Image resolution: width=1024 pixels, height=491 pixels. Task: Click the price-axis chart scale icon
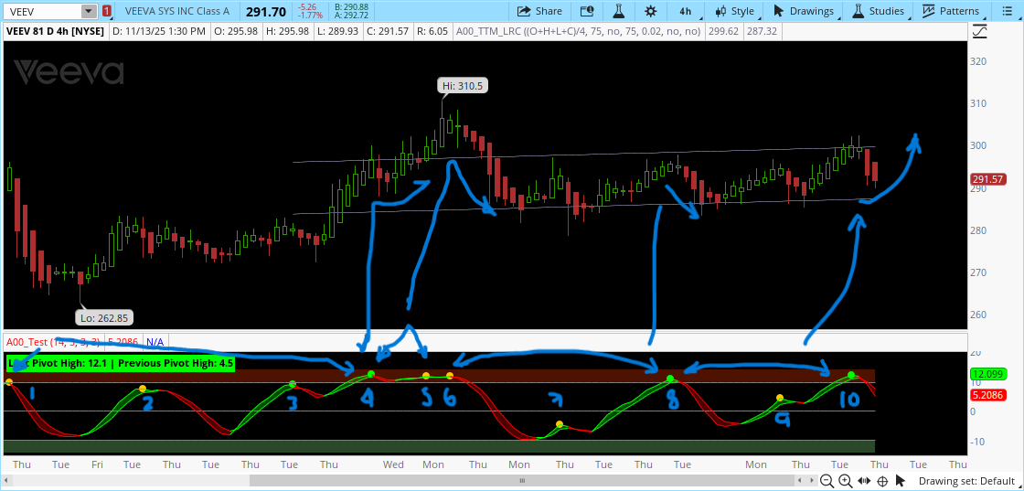tap(980, 30)
